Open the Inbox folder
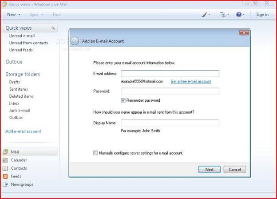 pos(14,103)
